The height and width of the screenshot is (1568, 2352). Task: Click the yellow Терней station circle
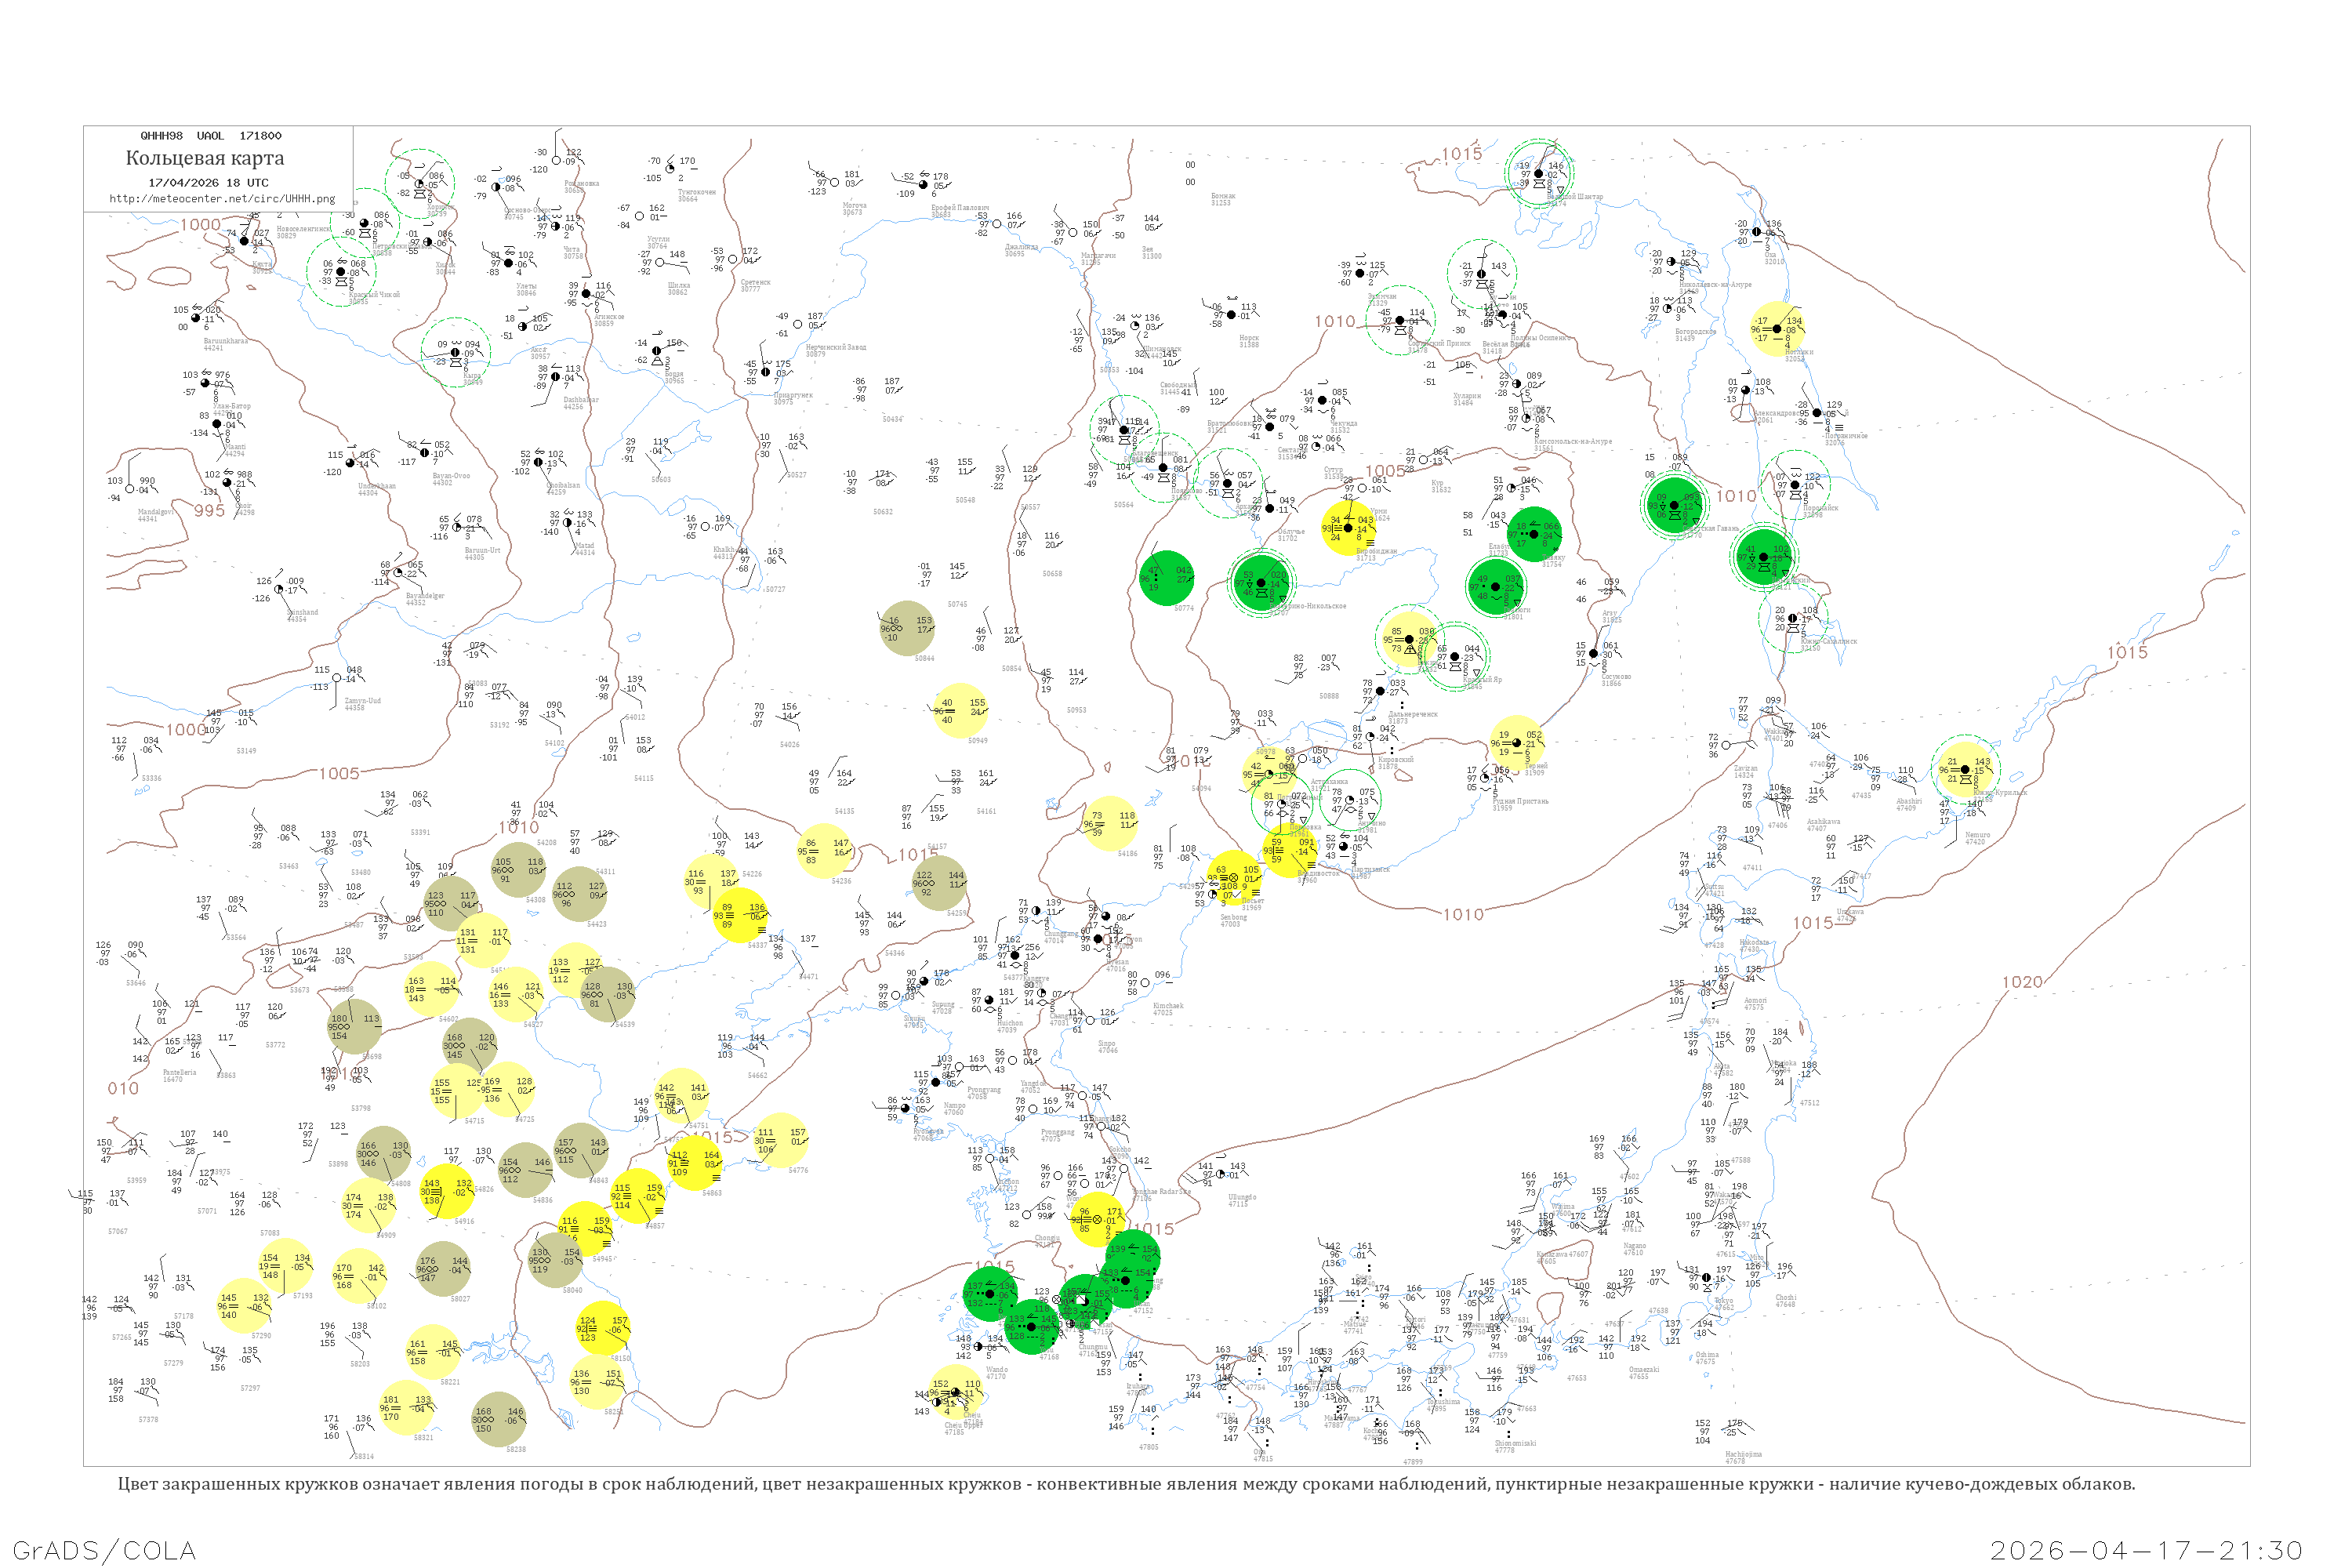(x=1516, y=744)
